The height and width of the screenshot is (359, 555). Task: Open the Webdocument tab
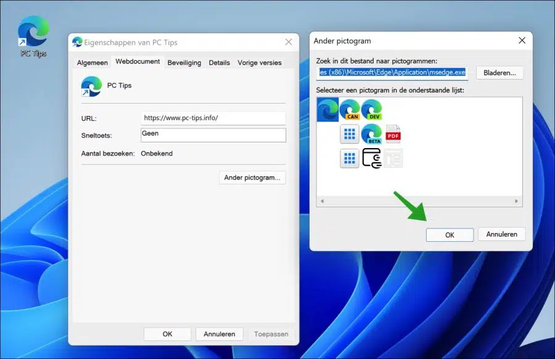coord(138,62)
